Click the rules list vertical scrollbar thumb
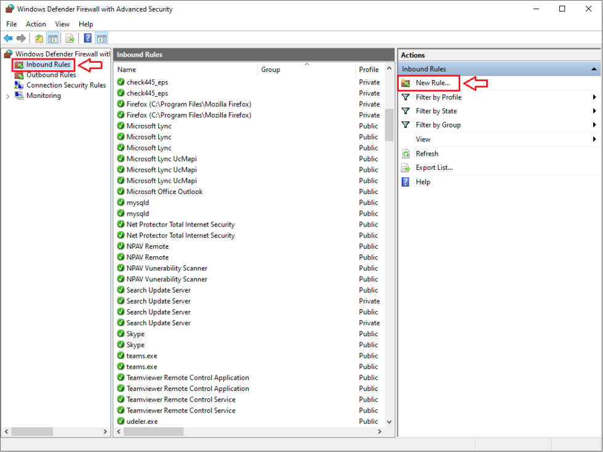603x452 pixels. point(389,125)
